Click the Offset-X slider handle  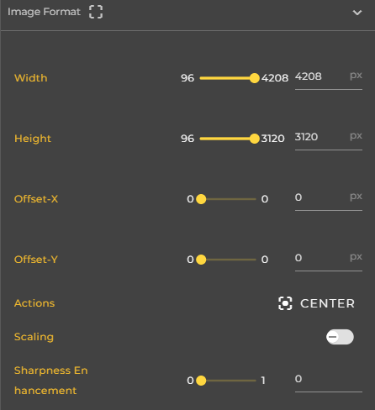(x=201, y=199)
